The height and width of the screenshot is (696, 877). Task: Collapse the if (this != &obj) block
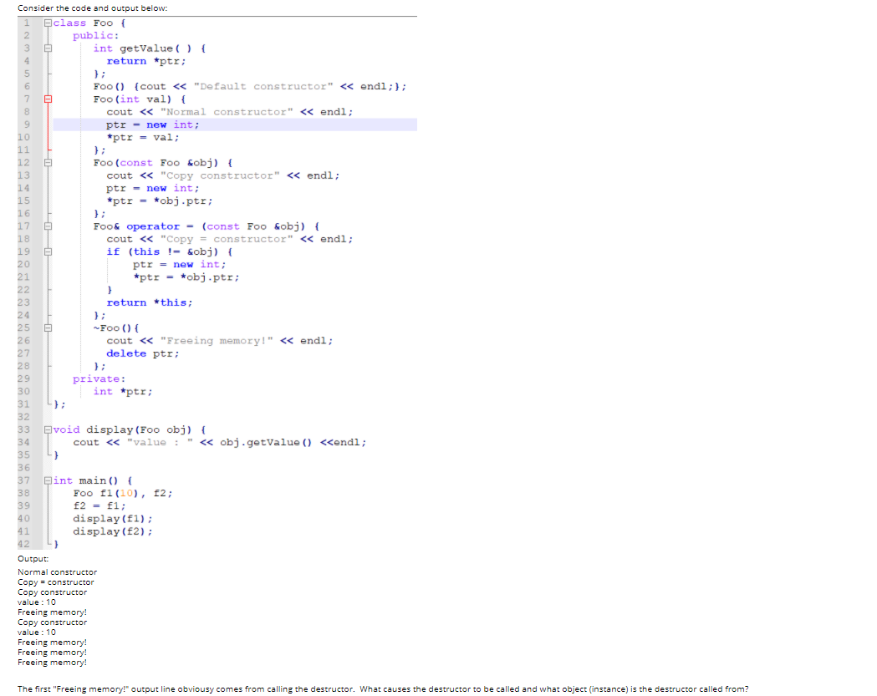click(x=48, y=251)
